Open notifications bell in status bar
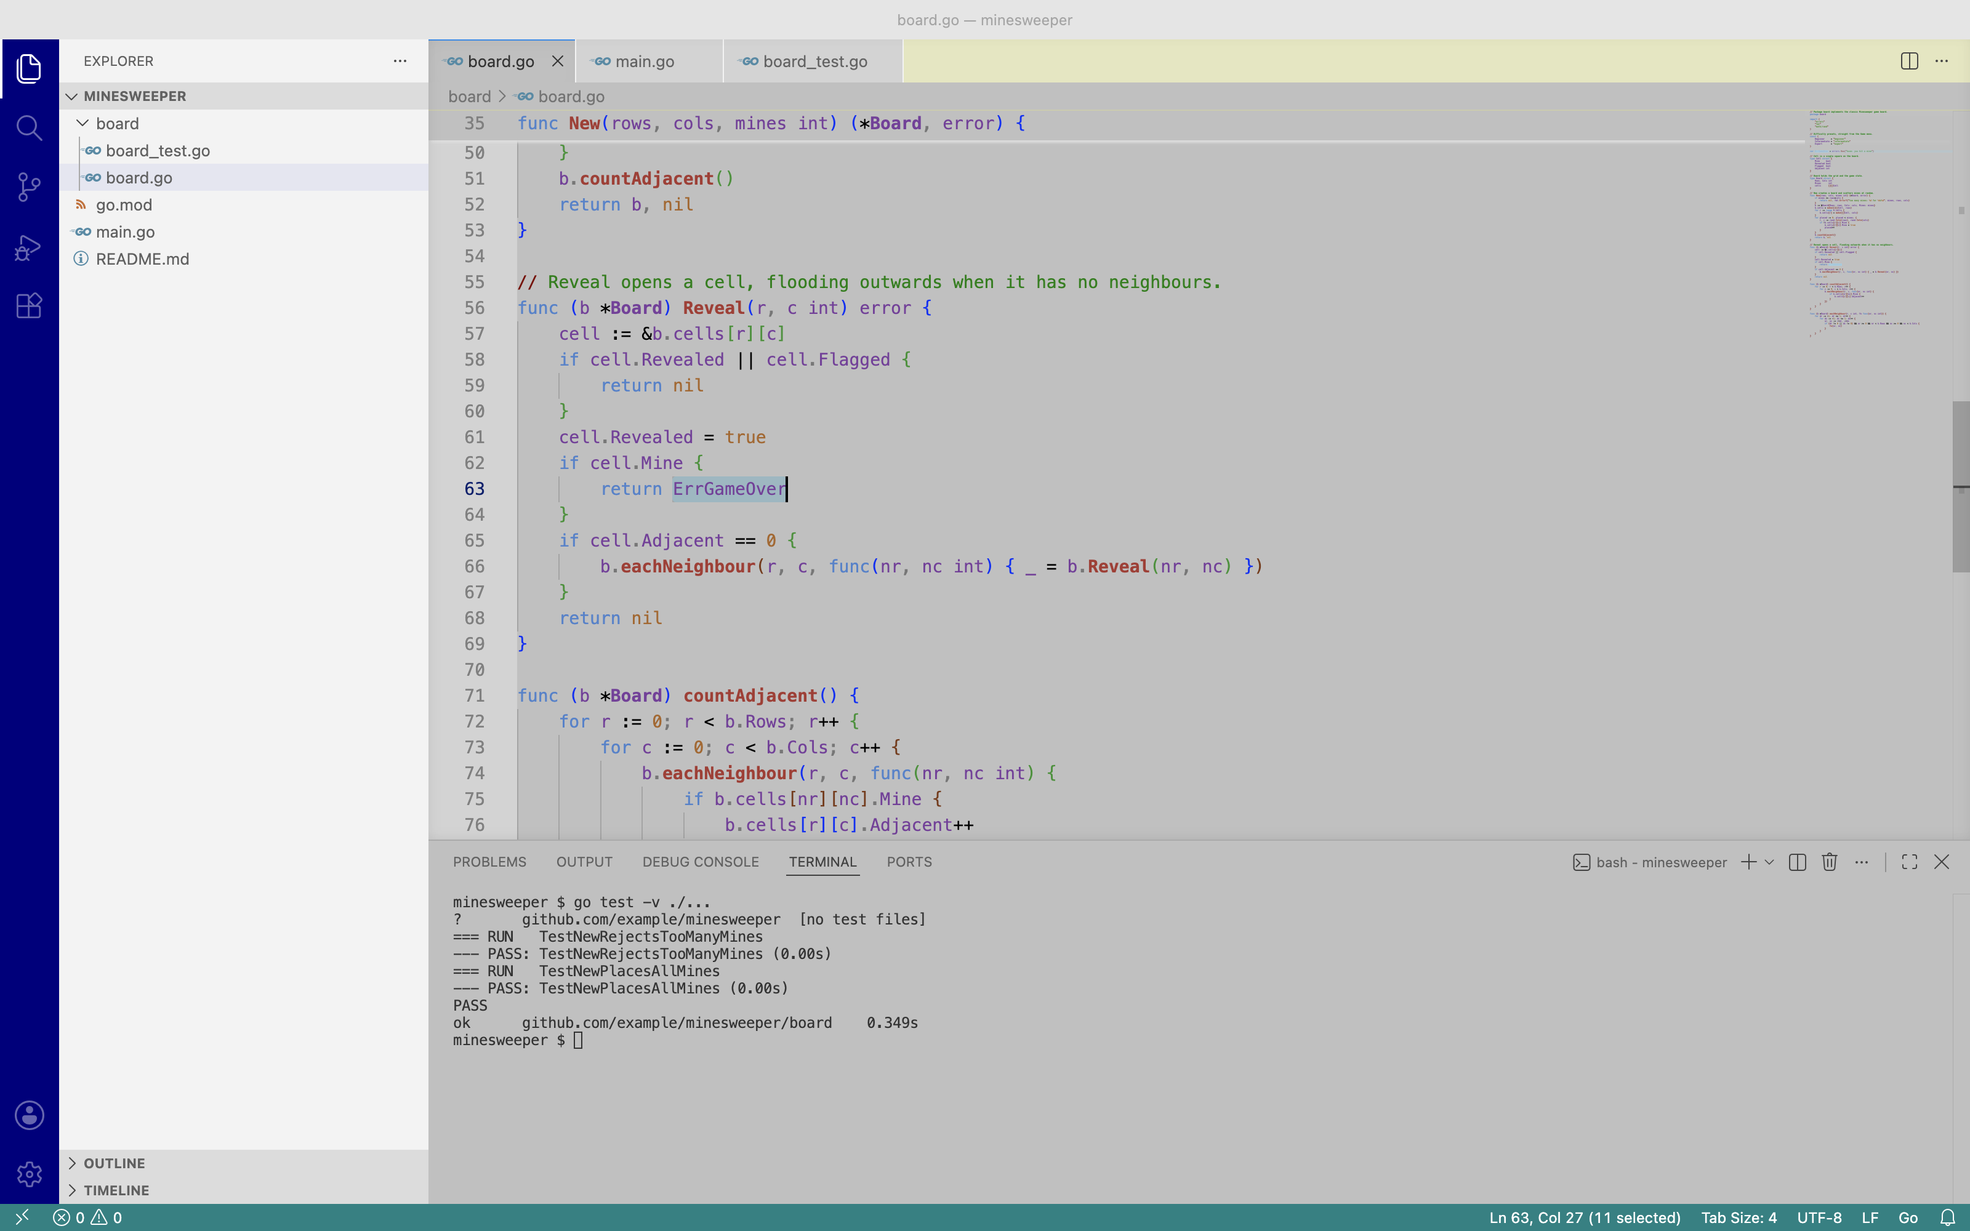Screen dimensions: 1970x1231 (1947, 1218)
